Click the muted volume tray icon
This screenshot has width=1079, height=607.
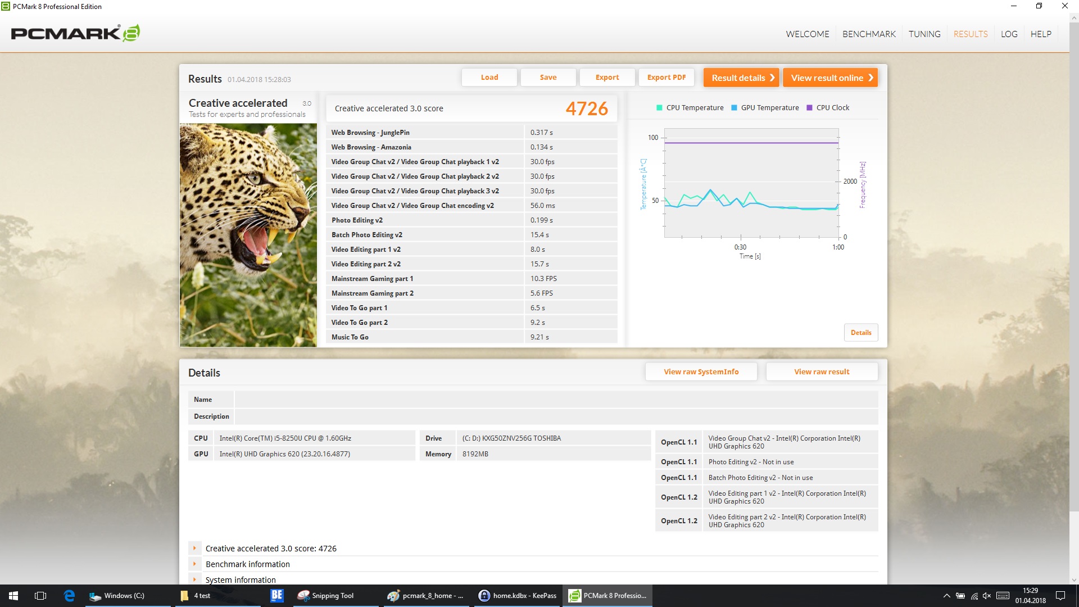click(987, 596)
